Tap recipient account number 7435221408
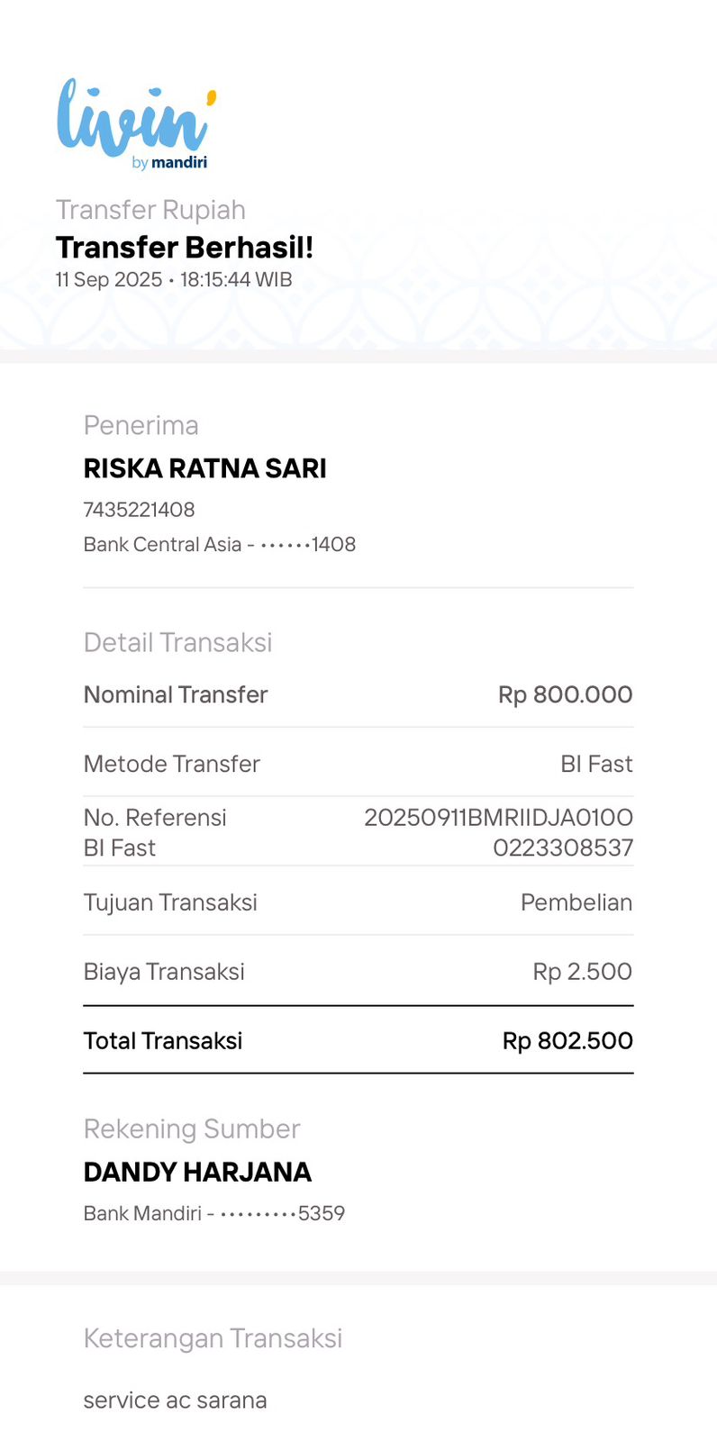 (x=140, y=510)
